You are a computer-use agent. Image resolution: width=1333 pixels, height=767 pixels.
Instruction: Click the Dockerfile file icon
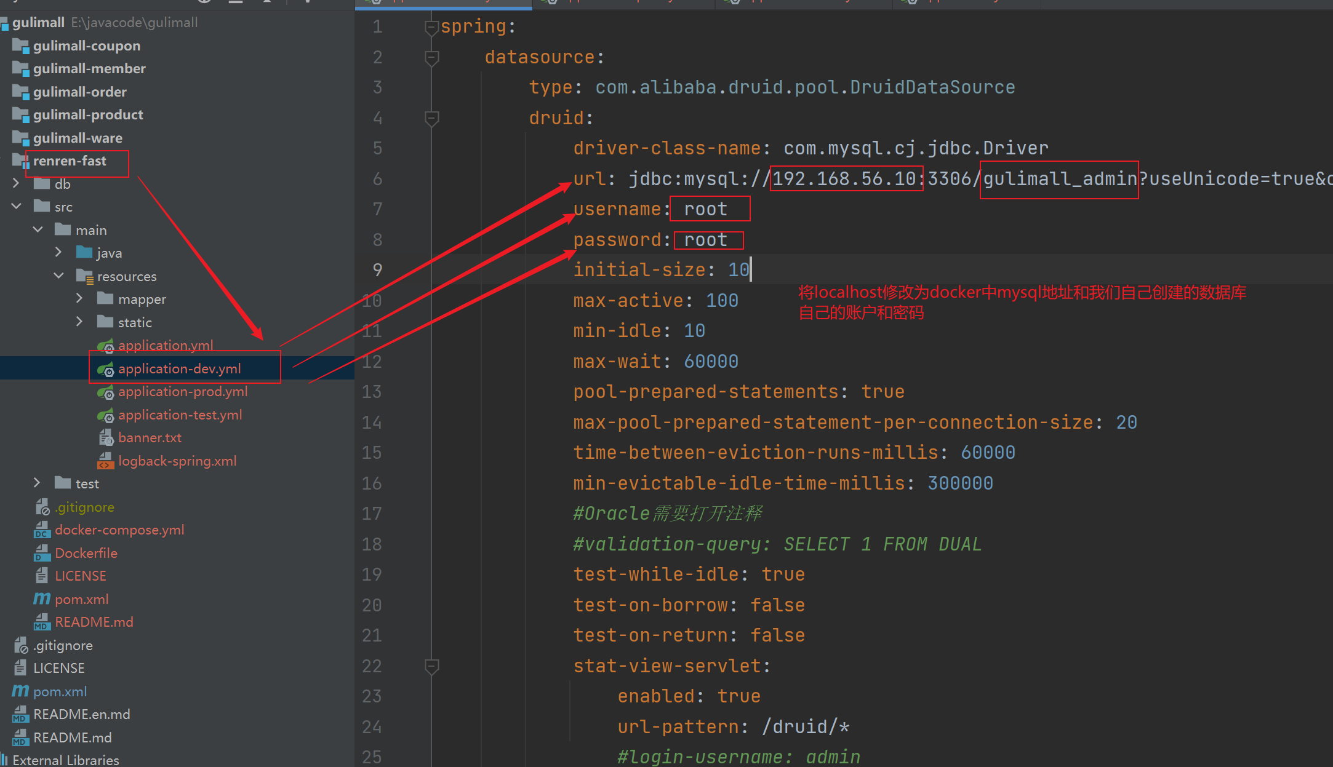[42, 554]
